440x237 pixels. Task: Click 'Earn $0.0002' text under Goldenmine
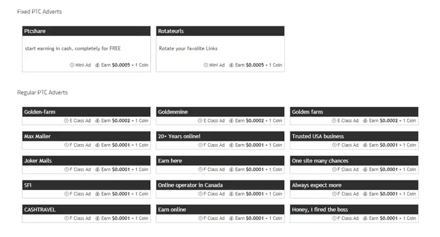[249, 121]
